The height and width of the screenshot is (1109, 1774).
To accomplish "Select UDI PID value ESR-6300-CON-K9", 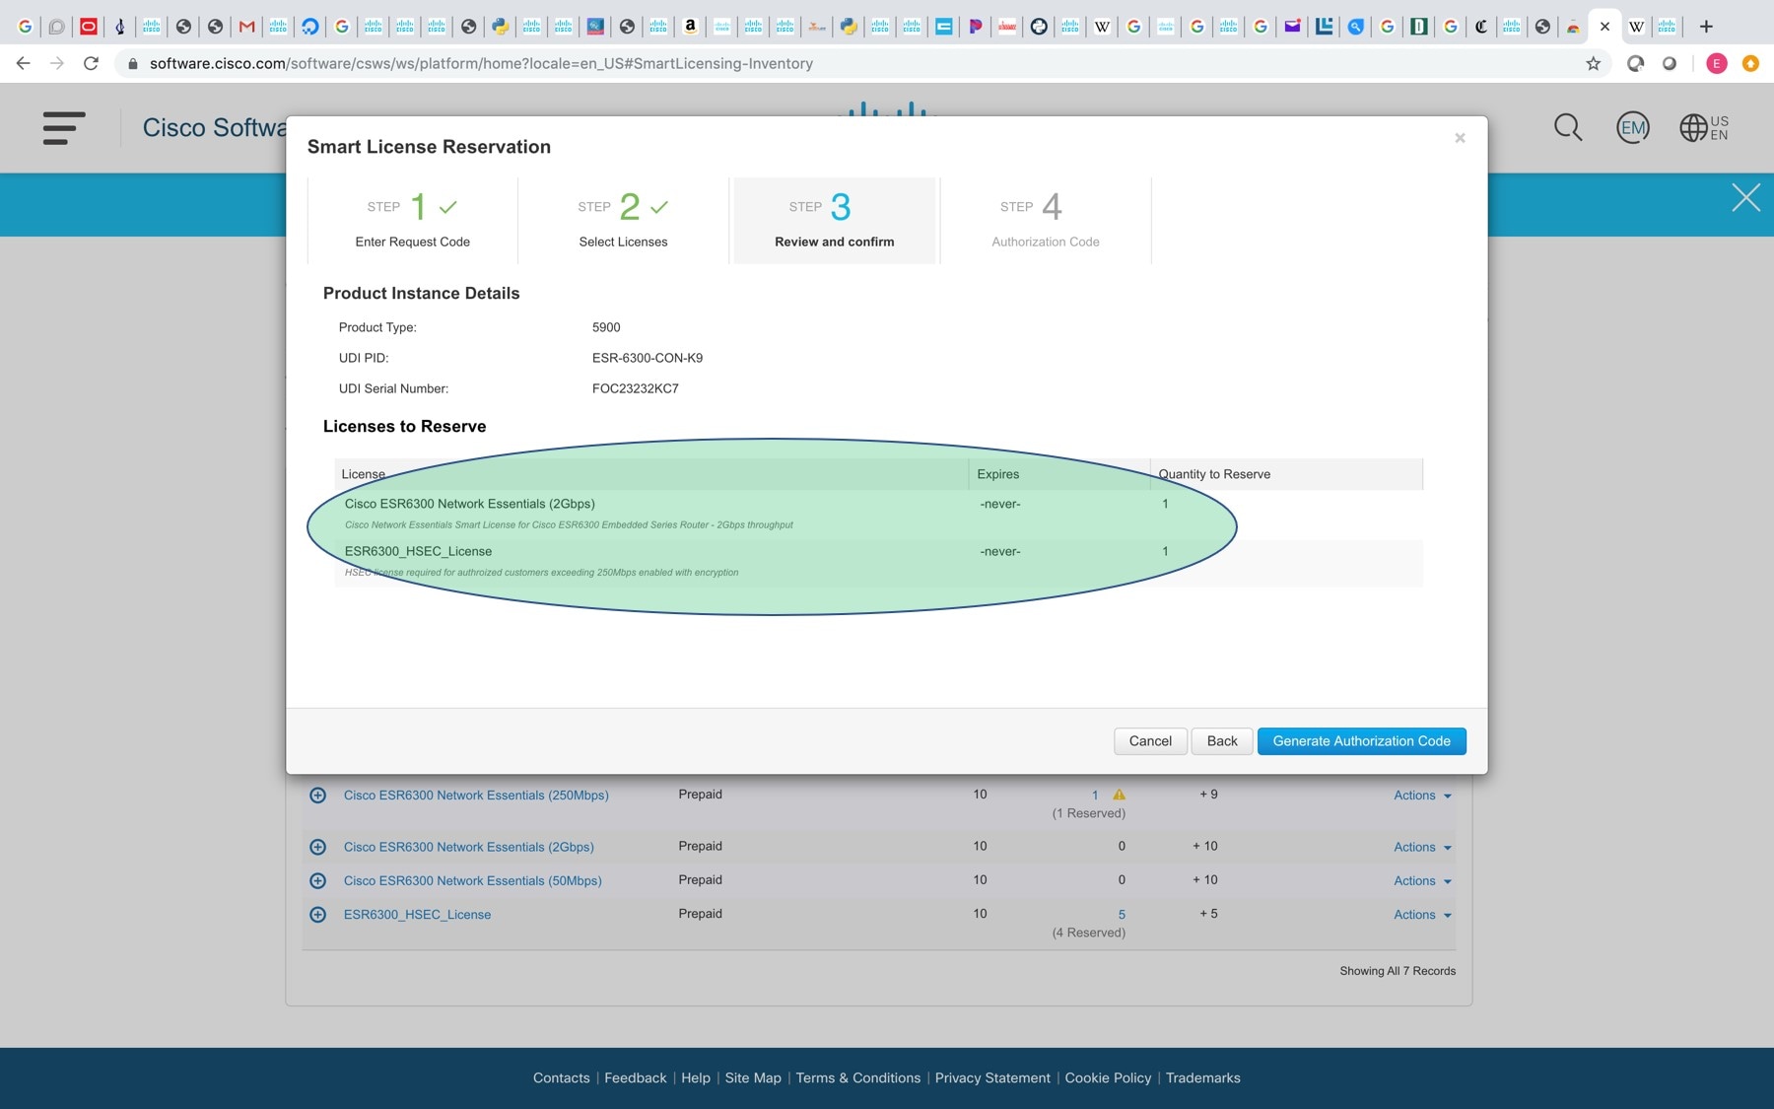I will 648,358.
